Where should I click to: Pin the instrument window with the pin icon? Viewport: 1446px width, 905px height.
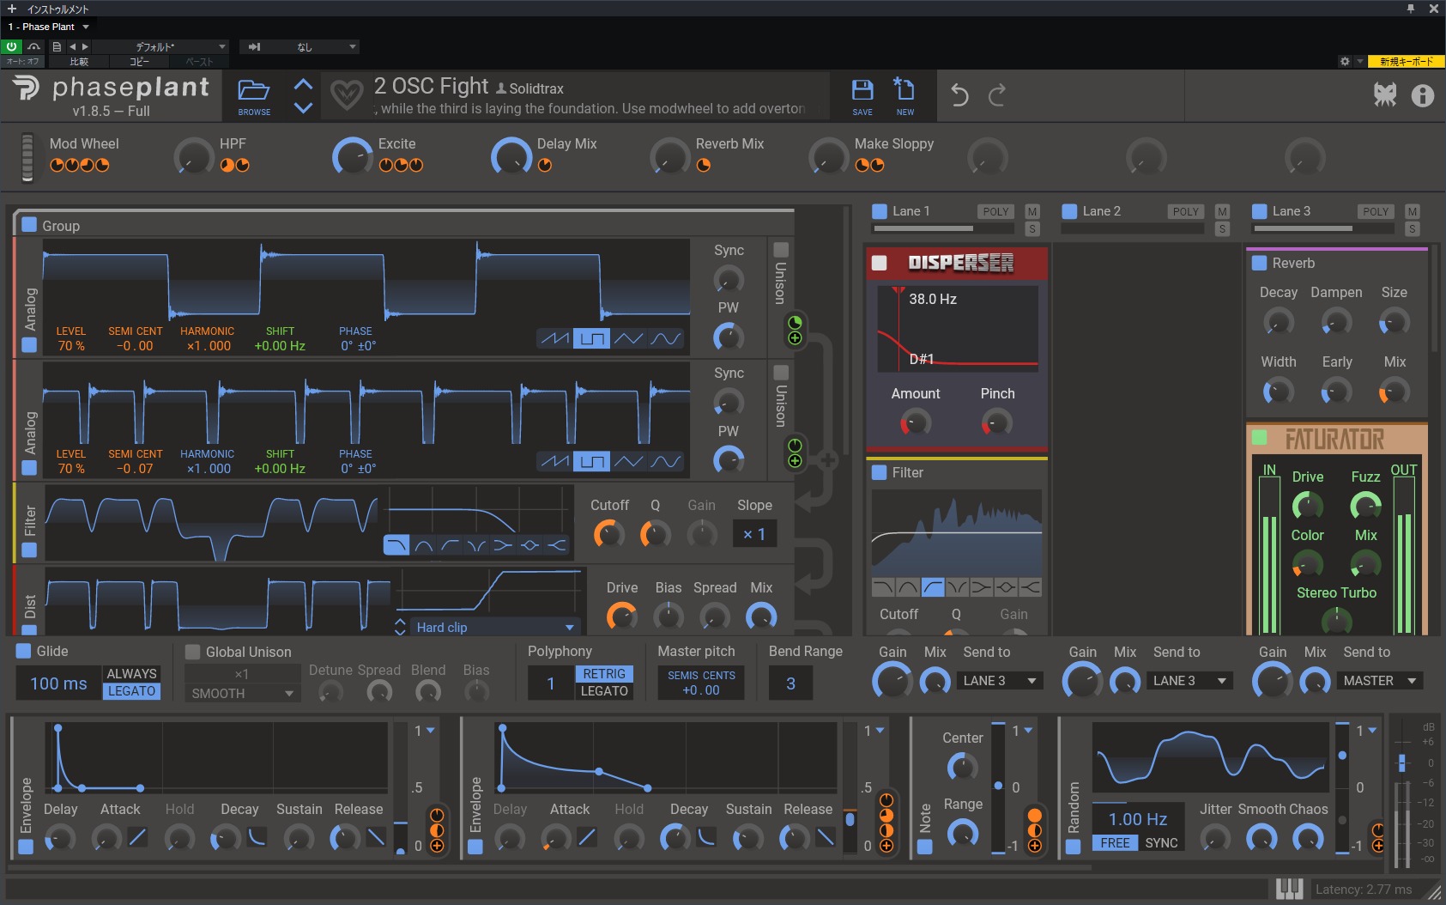click(x=1410, y=9)
